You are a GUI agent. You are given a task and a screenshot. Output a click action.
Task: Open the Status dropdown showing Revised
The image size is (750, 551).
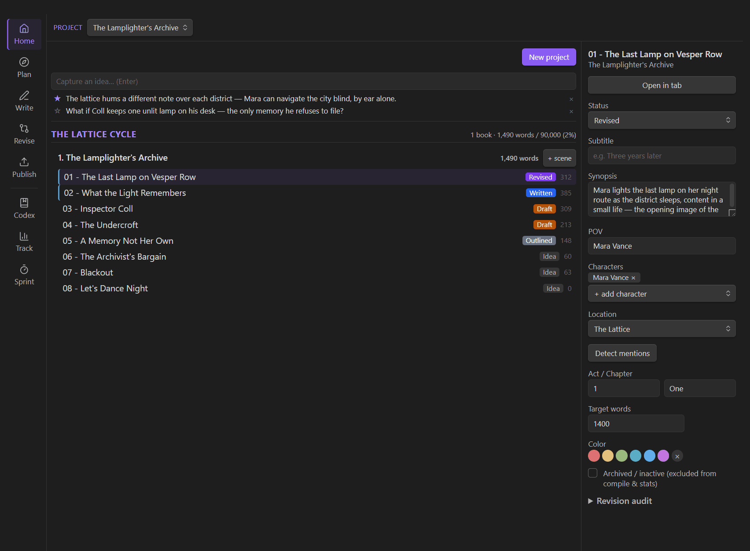(662, 120)
